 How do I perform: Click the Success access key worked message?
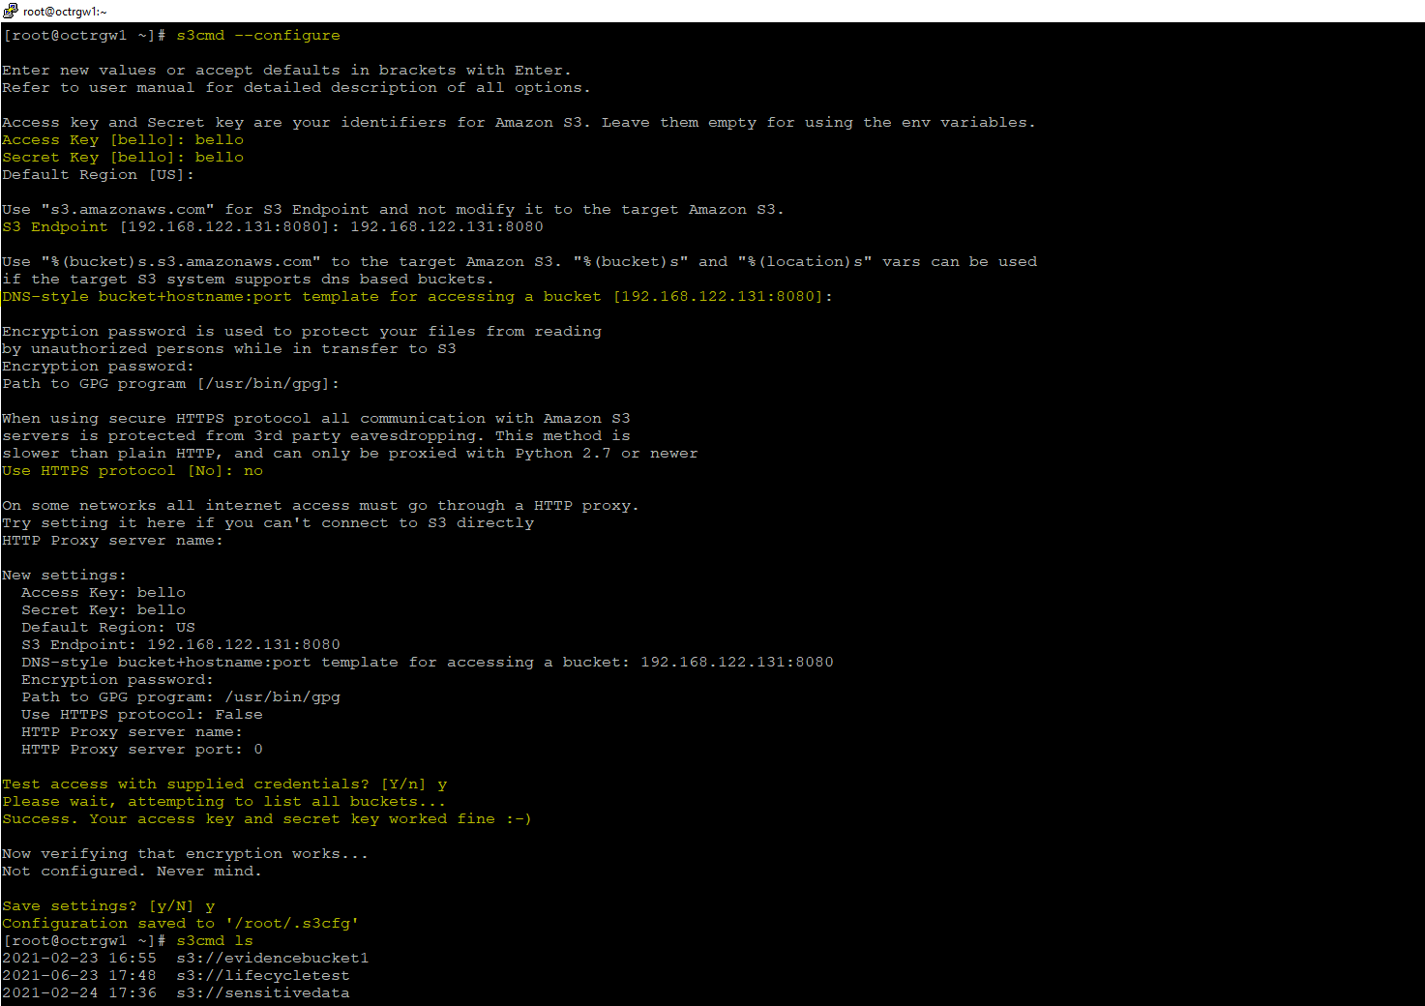pos(266,818)
